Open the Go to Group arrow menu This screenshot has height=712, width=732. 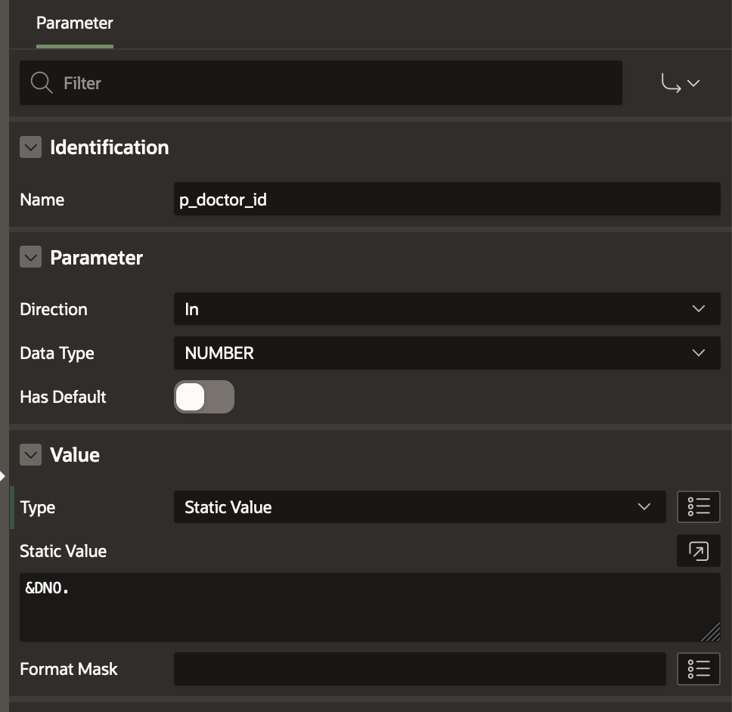(x=681, y=83)
